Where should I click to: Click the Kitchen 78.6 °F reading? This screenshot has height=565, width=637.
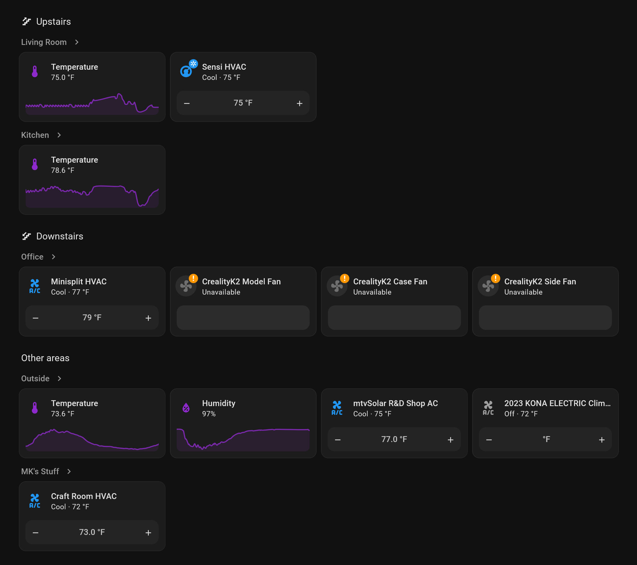[x=63, y=170]
